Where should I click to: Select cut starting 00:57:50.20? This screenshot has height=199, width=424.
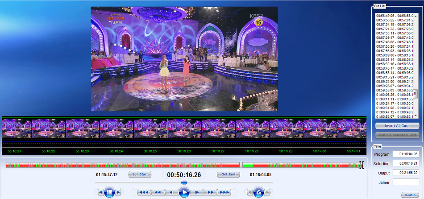point(394,46)
